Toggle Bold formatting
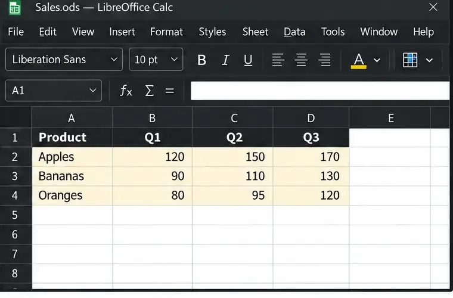Viewport: 453px width, 298px height. coord(201,60)
